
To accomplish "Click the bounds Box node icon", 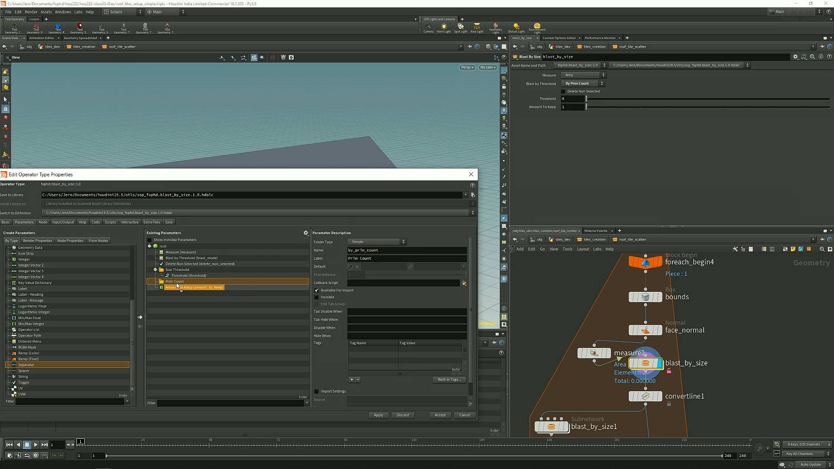I will point(645,297).
